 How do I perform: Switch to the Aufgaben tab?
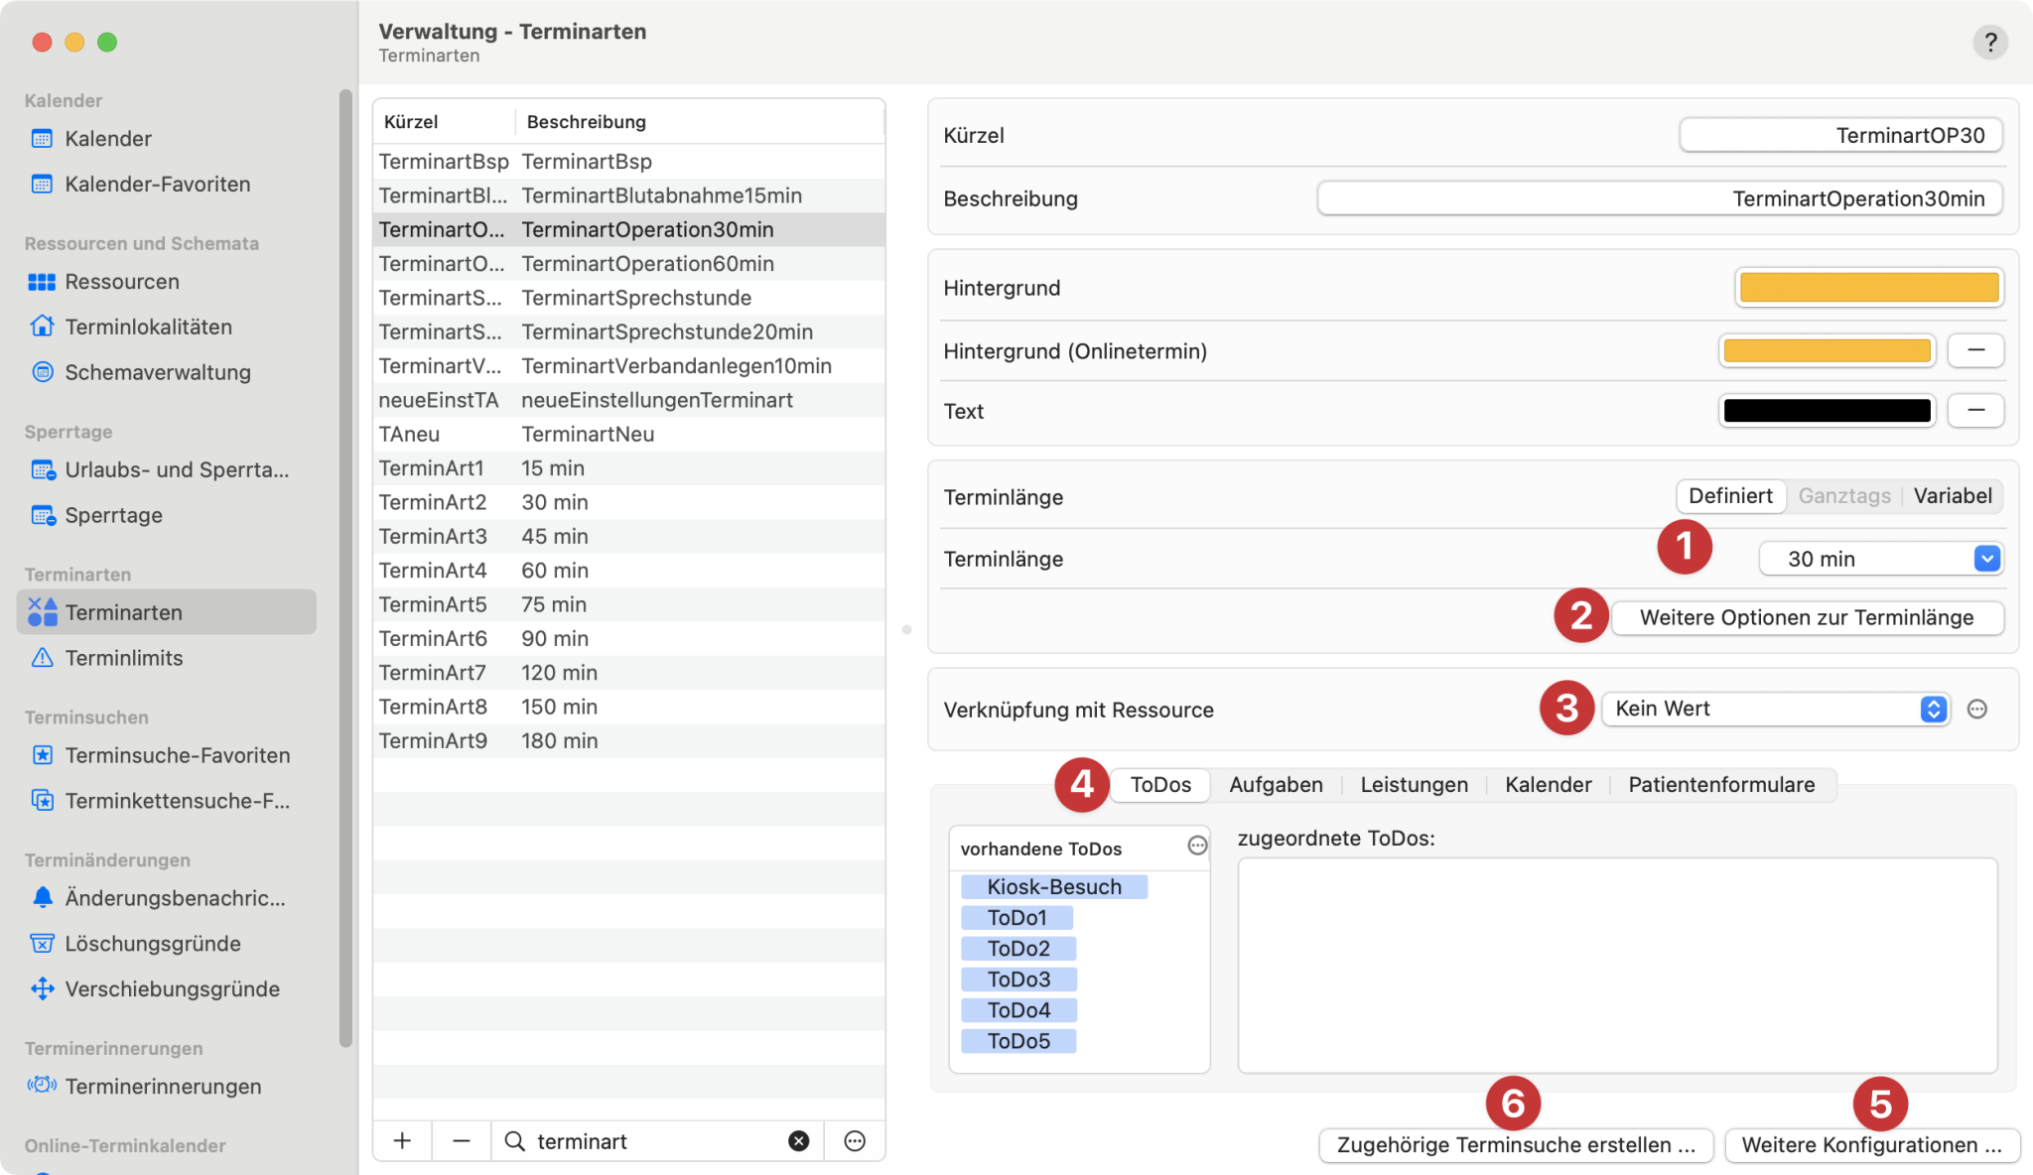[x=1276, y=784]
